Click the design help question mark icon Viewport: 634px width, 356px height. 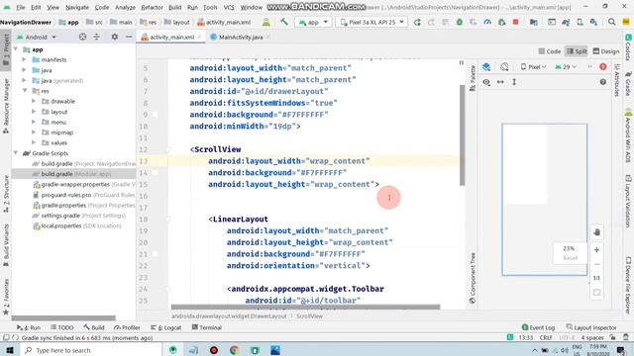click(x=603, y=82)
